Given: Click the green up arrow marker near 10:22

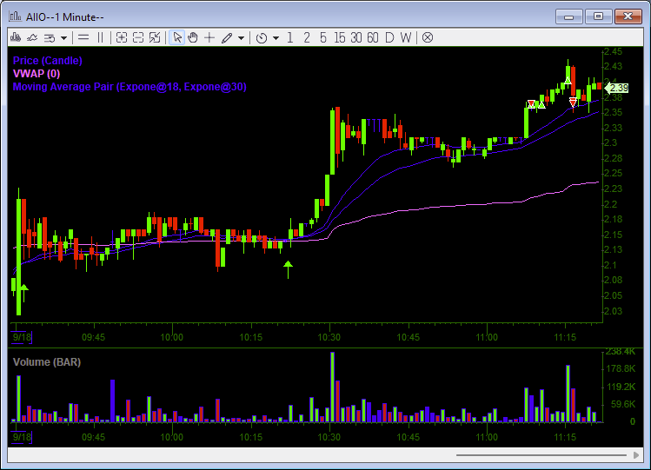Looking at the screenshot, I should pyautogui.click(x=289, y=269).
